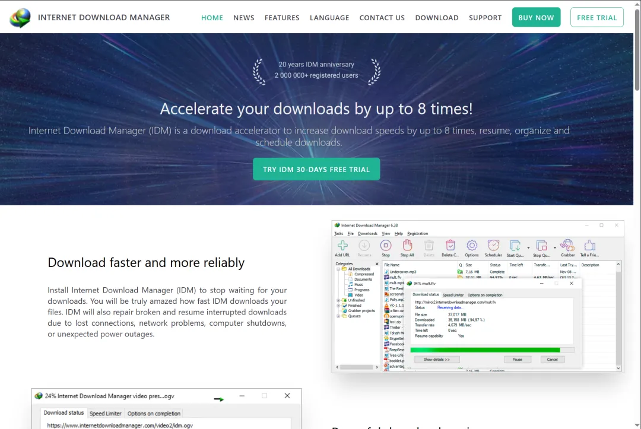641x429 pixels.
Task: Open Stop Queue dropdown arrow
Action: (555, 247)
